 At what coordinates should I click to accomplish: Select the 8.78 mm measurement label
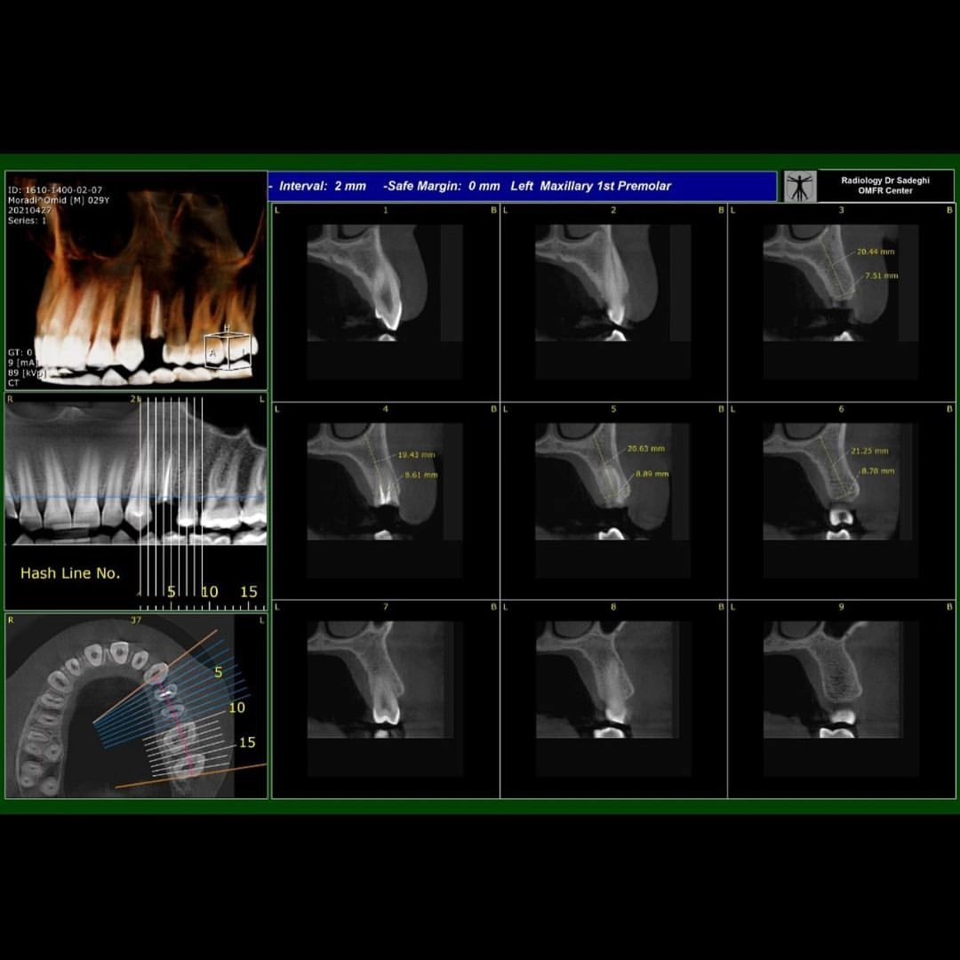coord(878,471)
